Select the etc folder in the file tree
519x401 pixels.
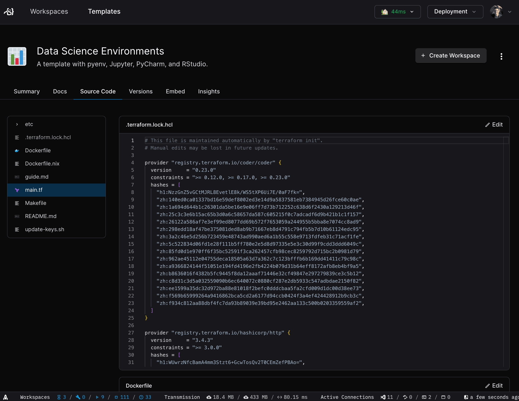click(x=56, y=124)
